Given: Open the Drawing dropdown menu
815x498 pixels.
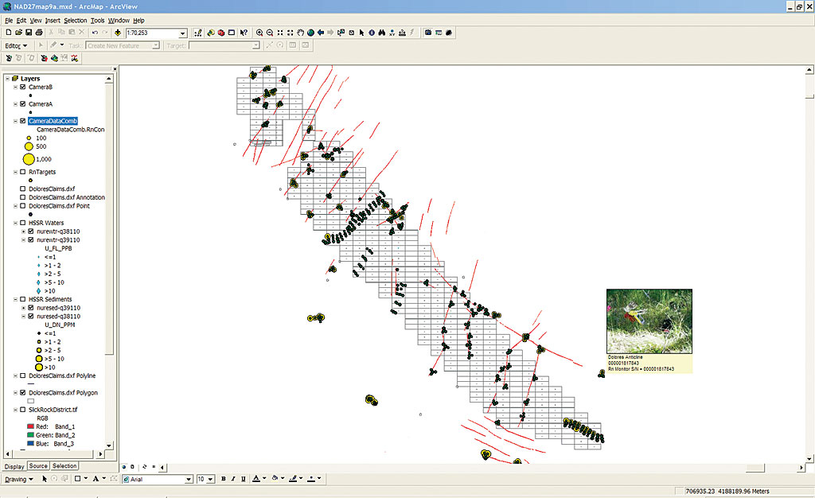Looking at the screenshot, I should click(x=19, y=479).
